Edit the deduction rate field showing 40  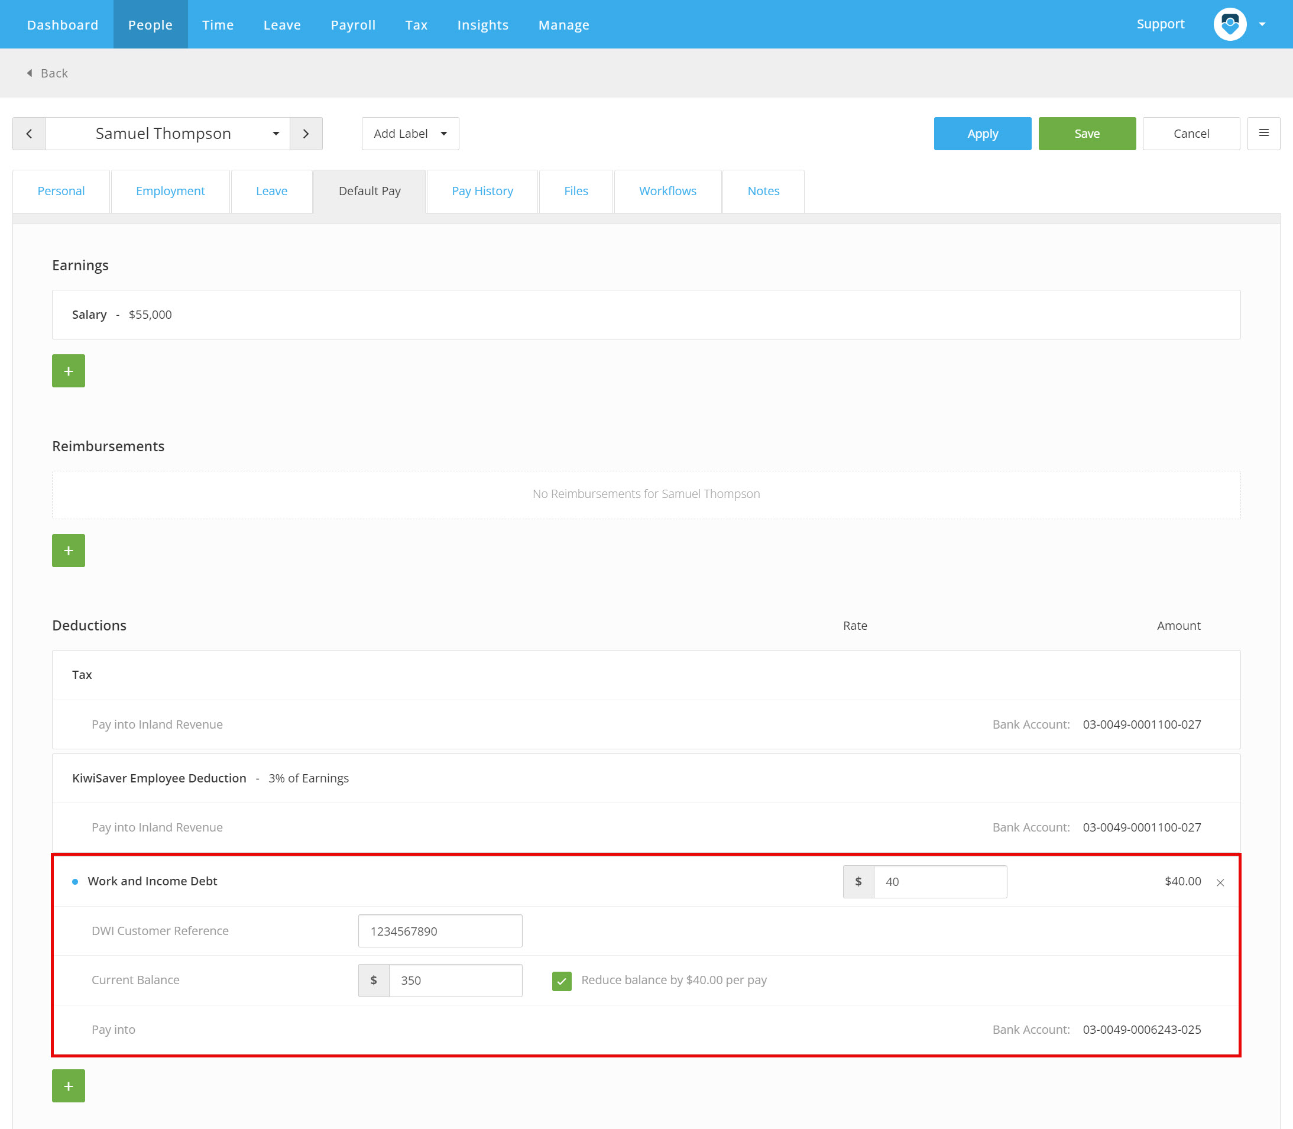[x=940, y=882]
